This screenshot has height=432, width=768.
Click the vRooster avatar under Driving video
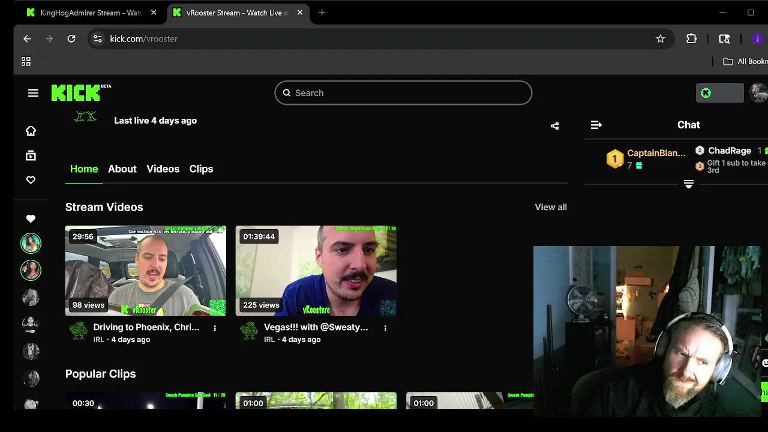(x=79, y=331)
